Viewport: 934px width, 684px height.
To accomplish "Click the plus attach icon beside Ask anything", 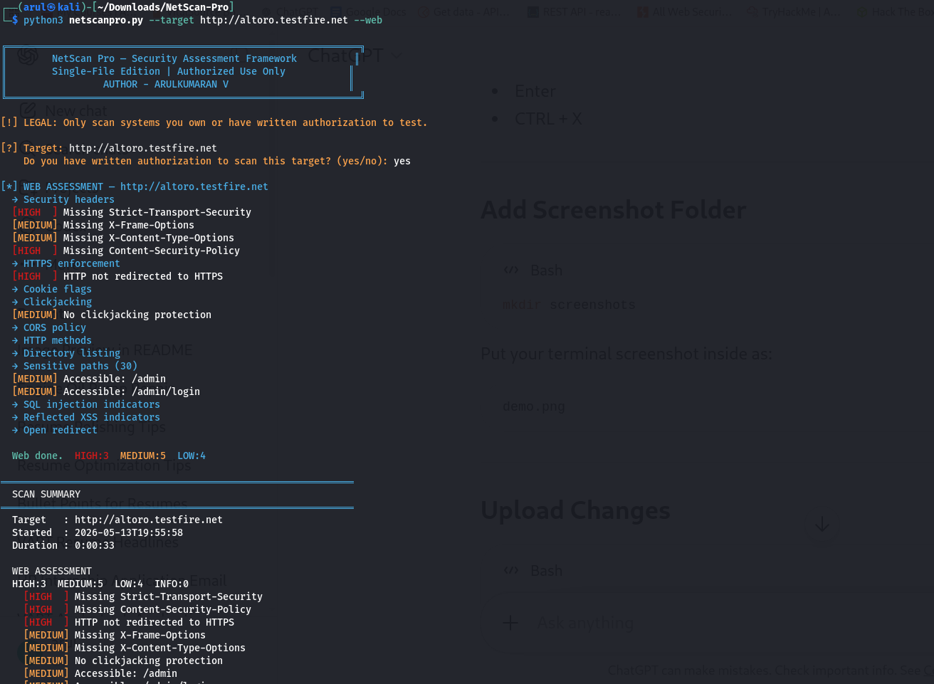I will click(510, 624).
